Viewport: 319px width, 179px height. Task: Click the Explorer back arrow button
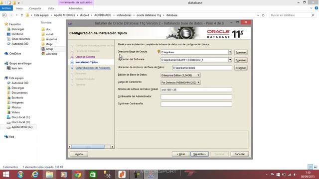pyautogui.click(x=4, y=15)
